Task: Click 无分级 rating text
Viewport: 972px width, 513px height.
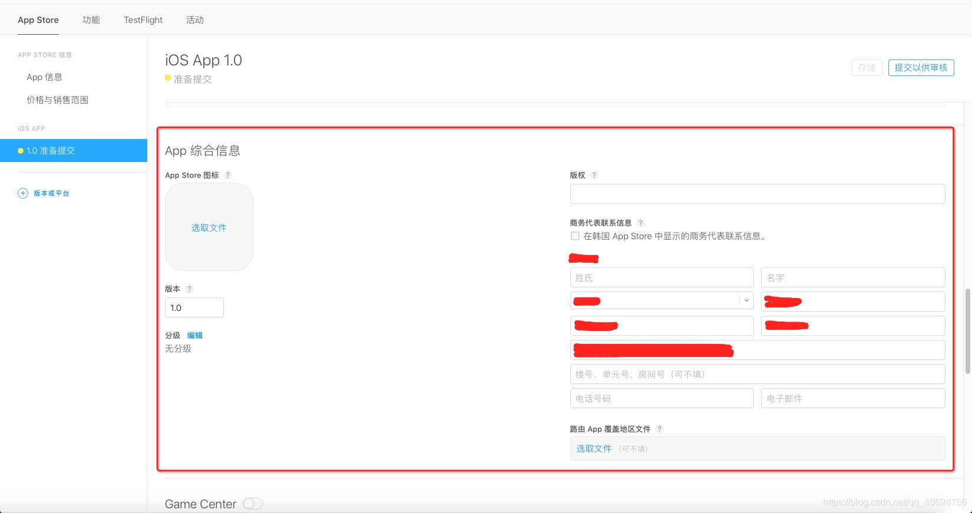Action: pyautogui.click(x=178, y=349)
